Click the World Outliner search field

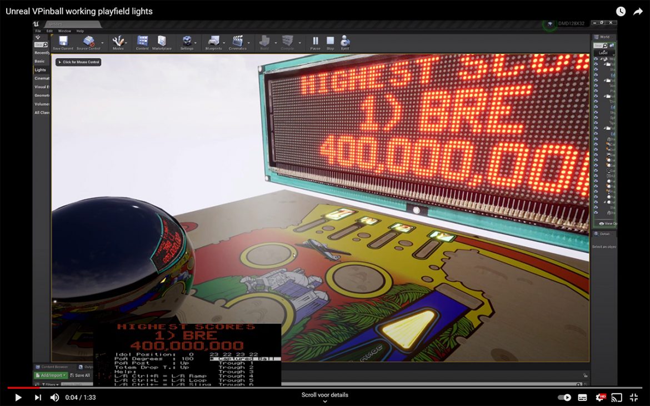[x=601, y=45]
